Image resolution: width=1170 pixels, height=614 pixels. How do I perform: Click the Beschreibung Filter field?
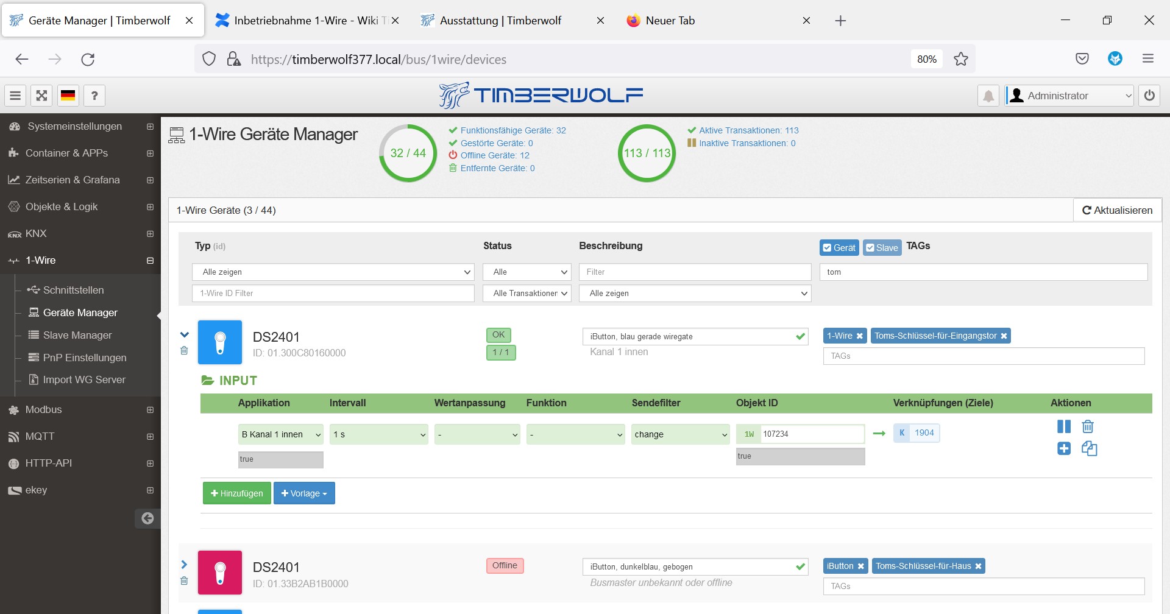[695, 272]
